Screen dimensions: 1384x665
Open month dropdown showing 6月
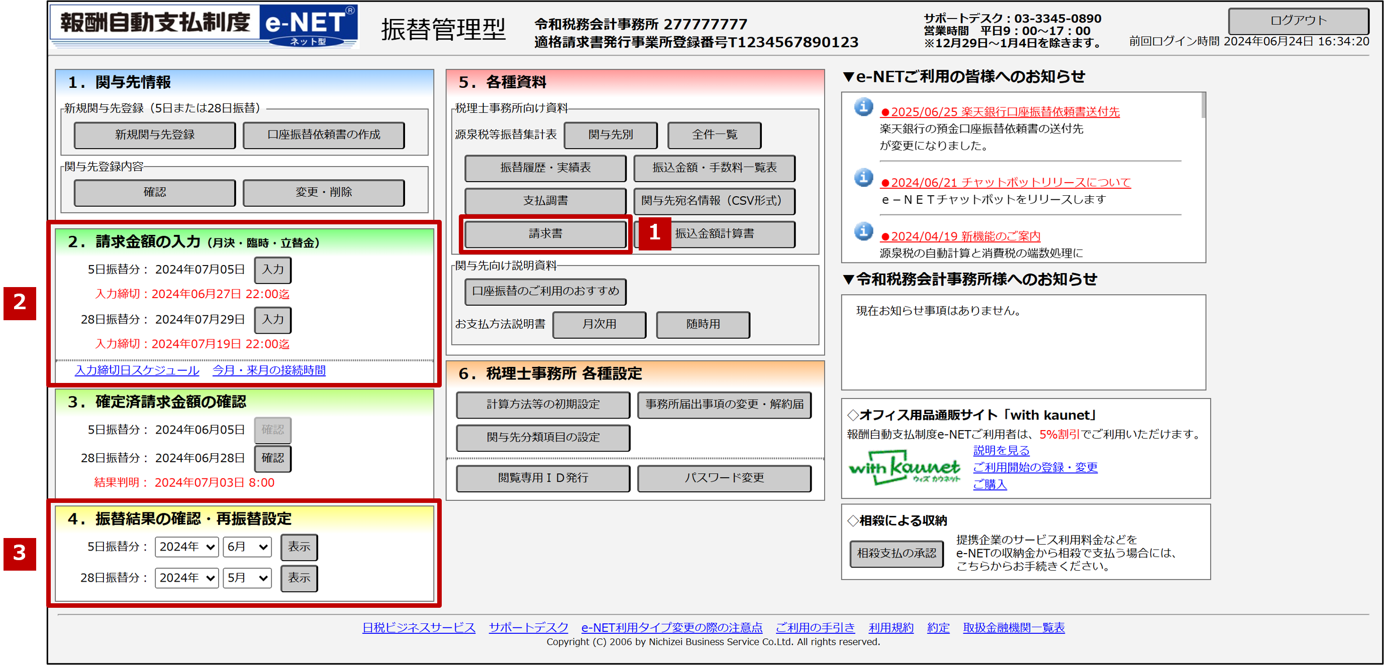pyautogui.click(x=247, y=547)
